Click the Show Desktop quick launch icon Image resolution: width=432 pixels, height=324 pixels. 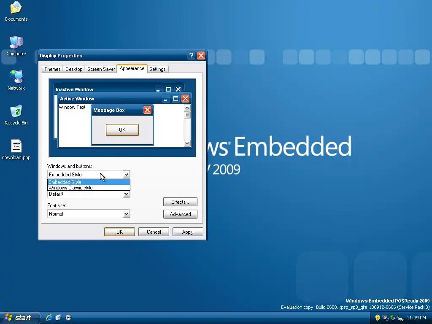pyautogui.click(x=58, y=317)
